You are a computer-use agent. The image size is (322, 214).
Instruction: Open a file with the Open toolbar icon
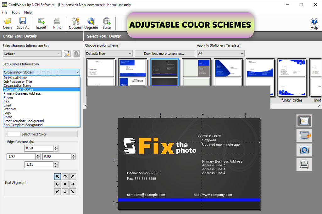(x=7, y=23)
